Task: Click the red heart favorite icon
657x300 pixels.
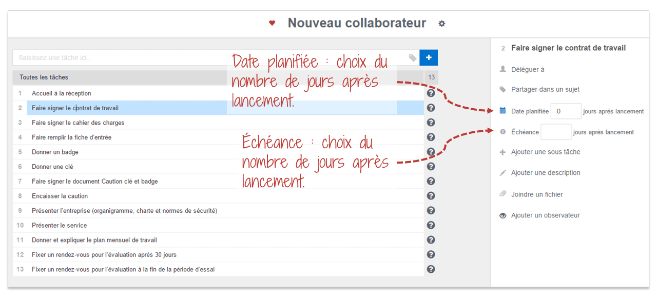Action: point(272,23)
